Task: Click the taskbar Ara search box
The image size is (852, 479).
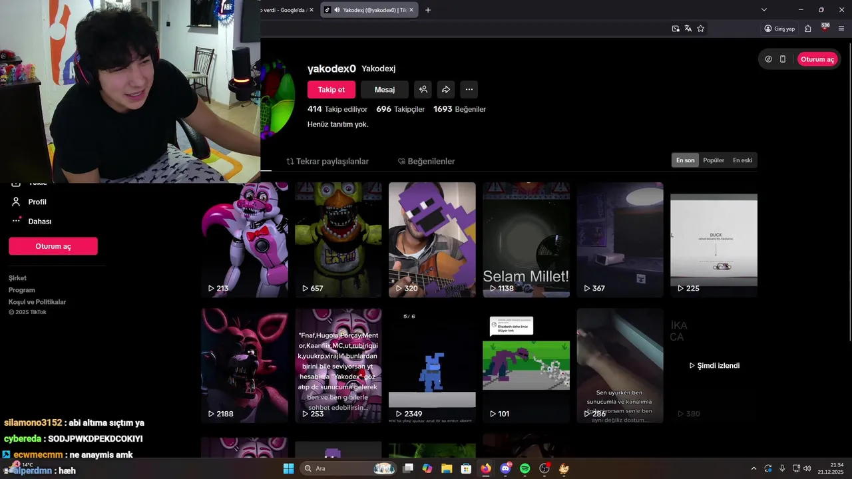Action: click(349, 468)
